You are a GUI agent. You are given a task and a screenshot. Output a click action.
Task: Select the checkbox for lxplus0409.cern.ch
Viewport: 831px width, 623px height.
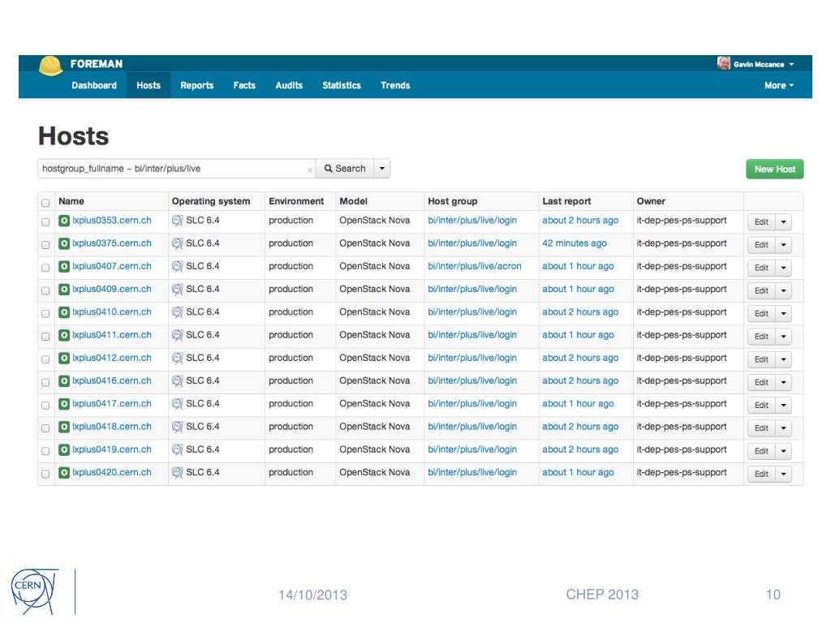(x=45, y=291)
